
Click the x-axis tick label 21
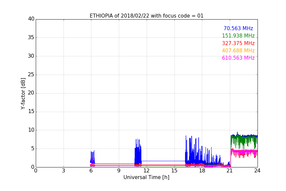tap(230, 171)
